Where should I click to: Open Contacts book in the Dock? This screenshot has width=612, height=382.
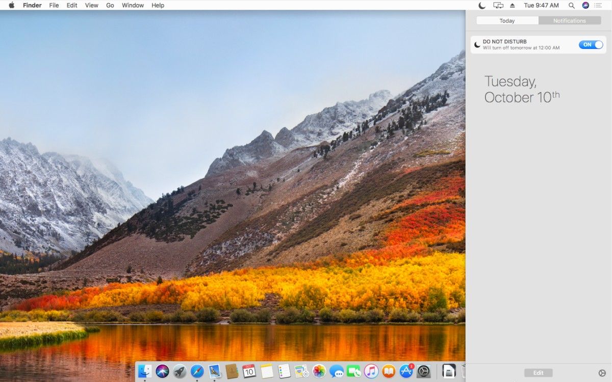232,371
